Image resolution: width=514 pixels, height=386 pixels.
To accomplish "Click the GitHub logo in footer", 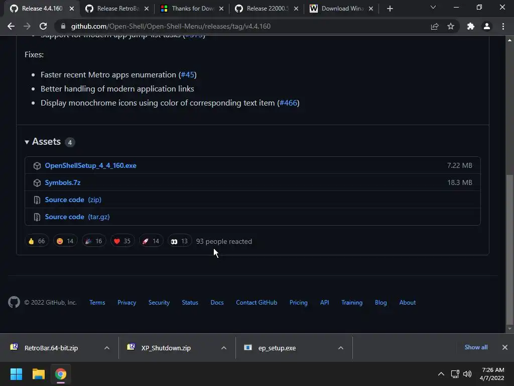I will point(14,302).
